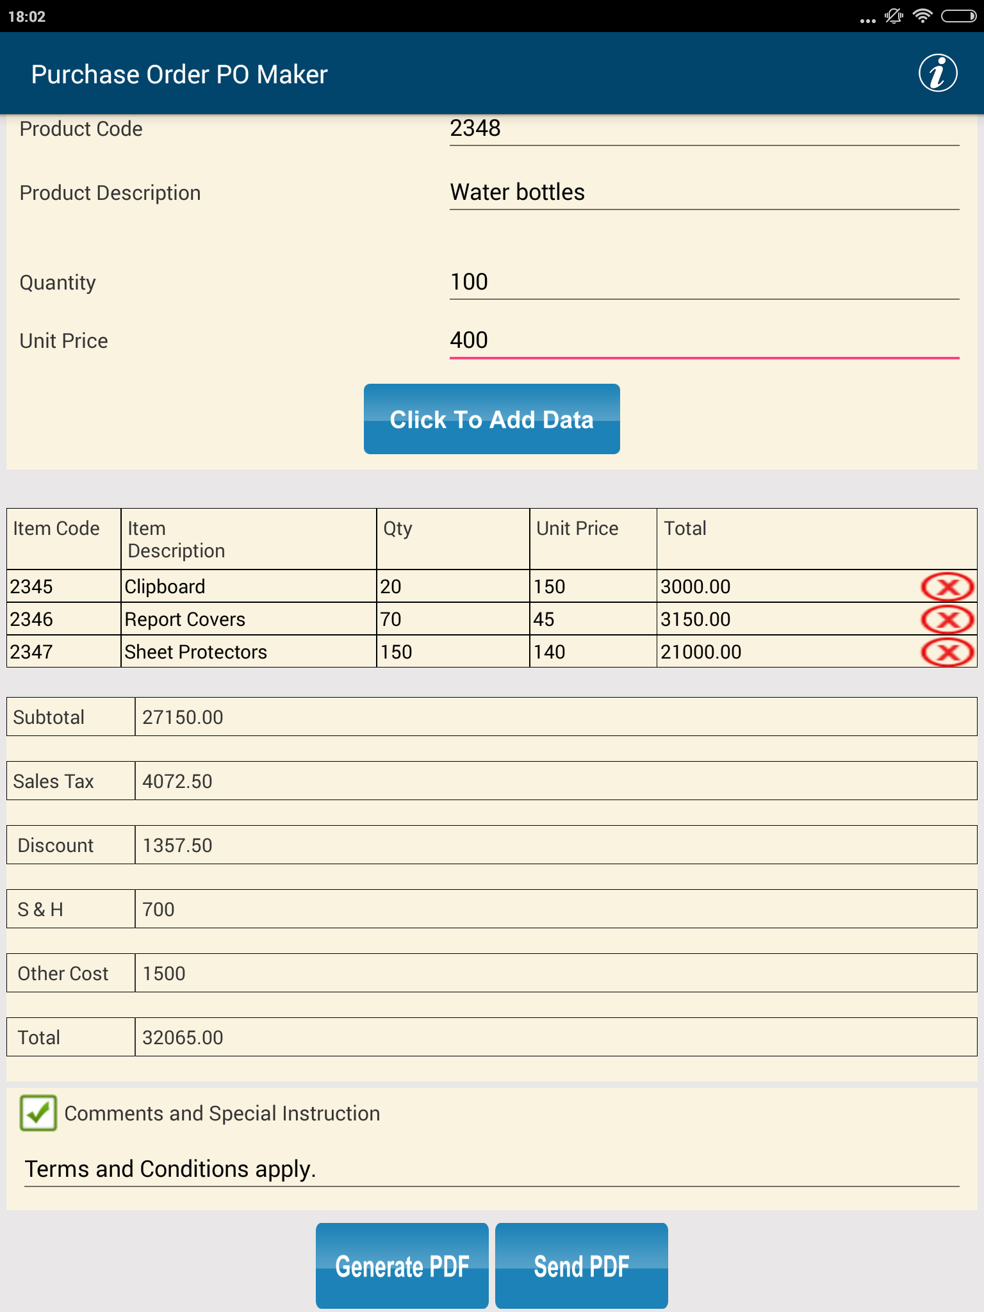
Task: Edit the S & H value 700
Action: (x=556, y=909)
